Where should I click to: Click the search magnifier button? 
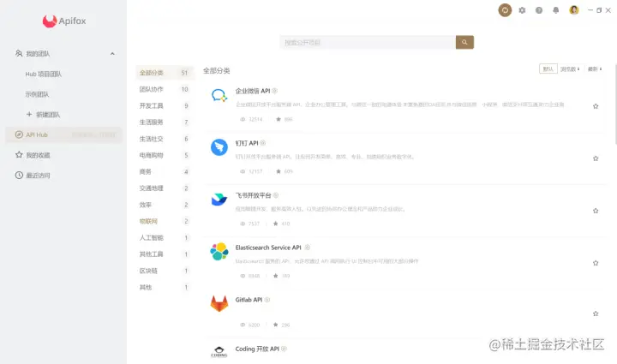(464, 42)
